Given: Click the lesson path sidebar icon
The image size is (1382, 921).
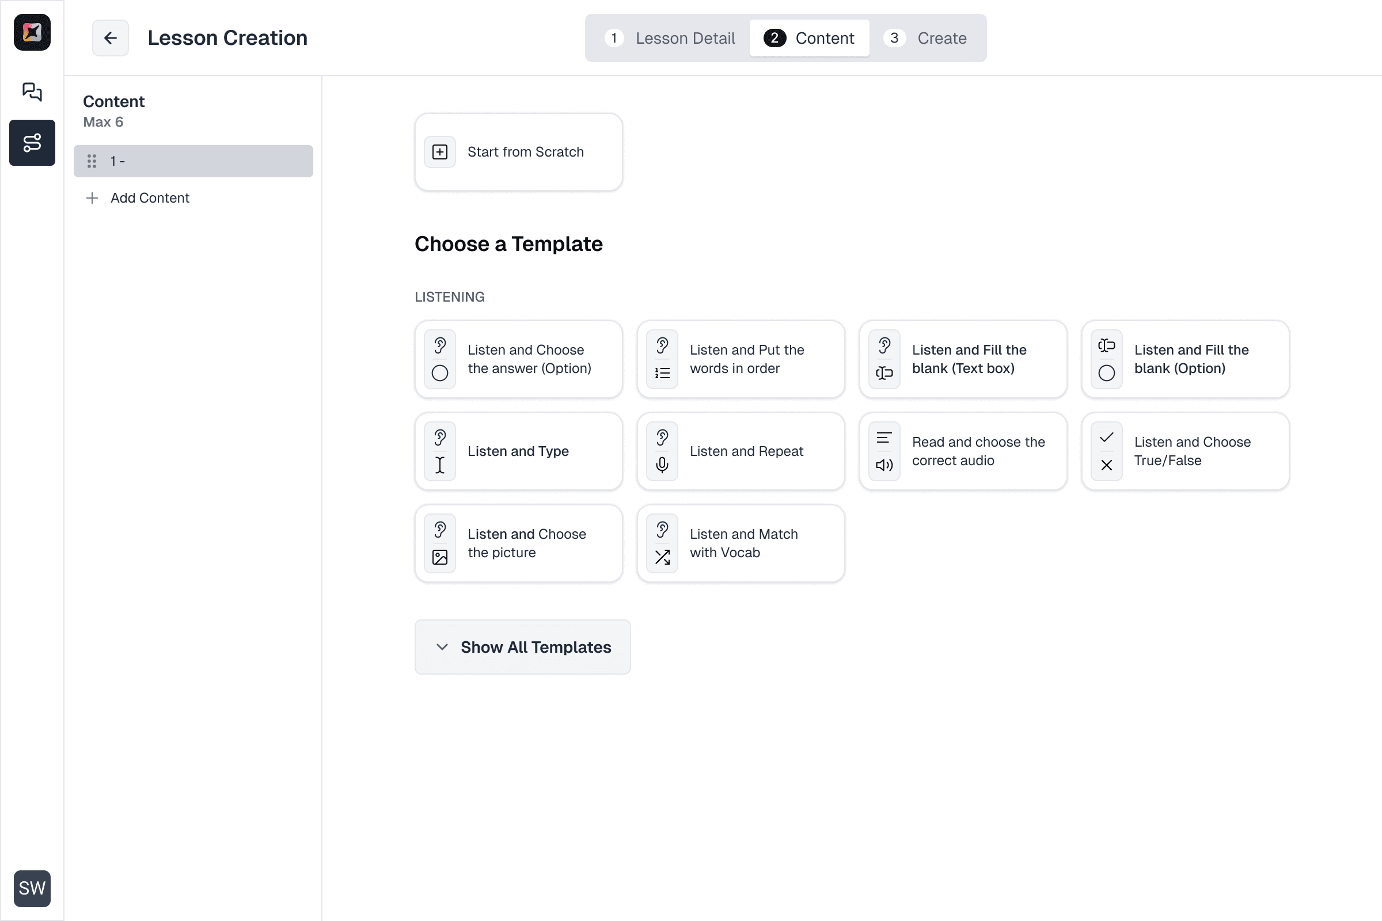Looking at the screenshot, I should coord(32,143).
